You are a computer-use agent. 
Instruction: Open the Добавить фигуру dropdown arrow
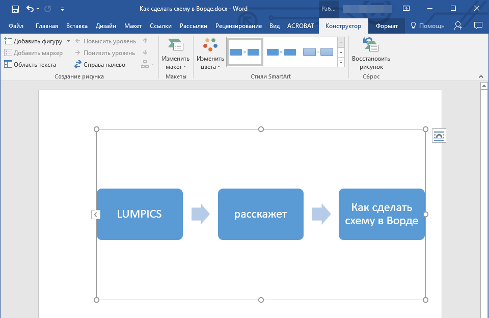click(69, 41)
